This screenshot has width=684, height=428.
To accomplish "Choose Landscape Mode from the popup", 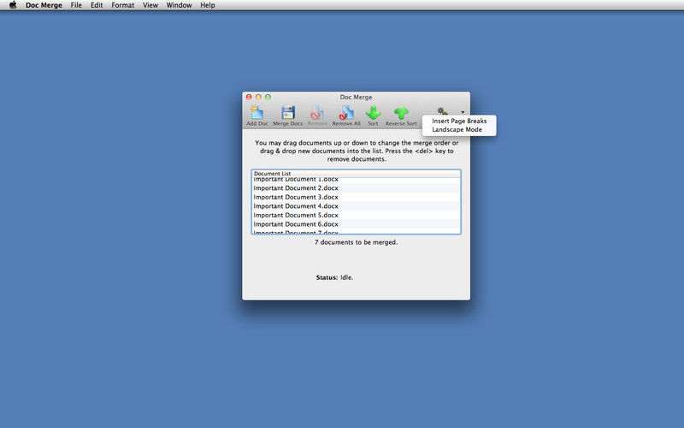I will pyautogui.click(x=459, y=130).
